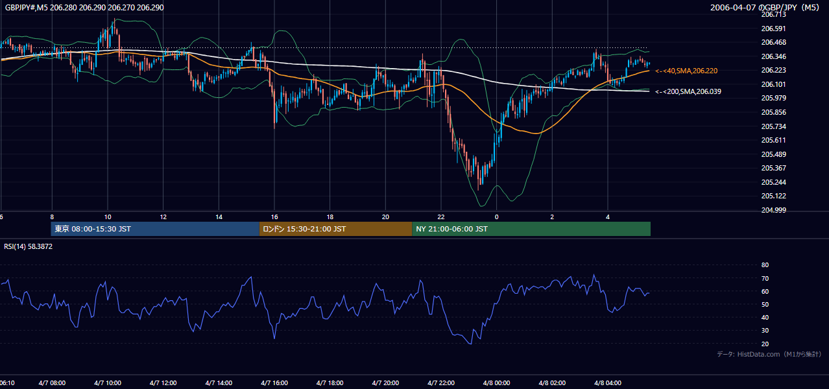829x389 pixels.
Task: Click the 206.223 price axis label
Action: click(x=773, y=70)
